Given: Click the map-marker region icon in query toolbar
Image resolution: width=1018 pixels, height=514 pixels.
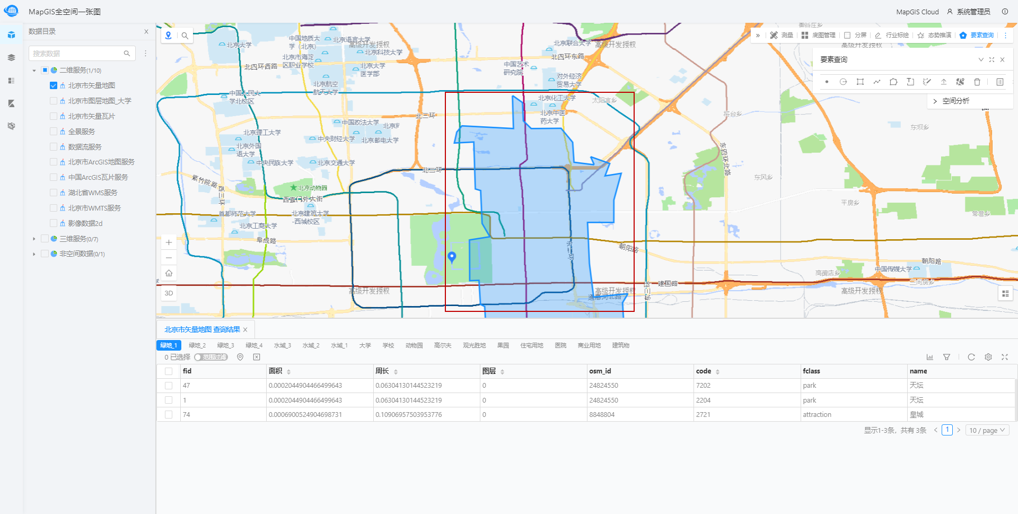Looking at the screenshot, I should (x=960, y=82).
